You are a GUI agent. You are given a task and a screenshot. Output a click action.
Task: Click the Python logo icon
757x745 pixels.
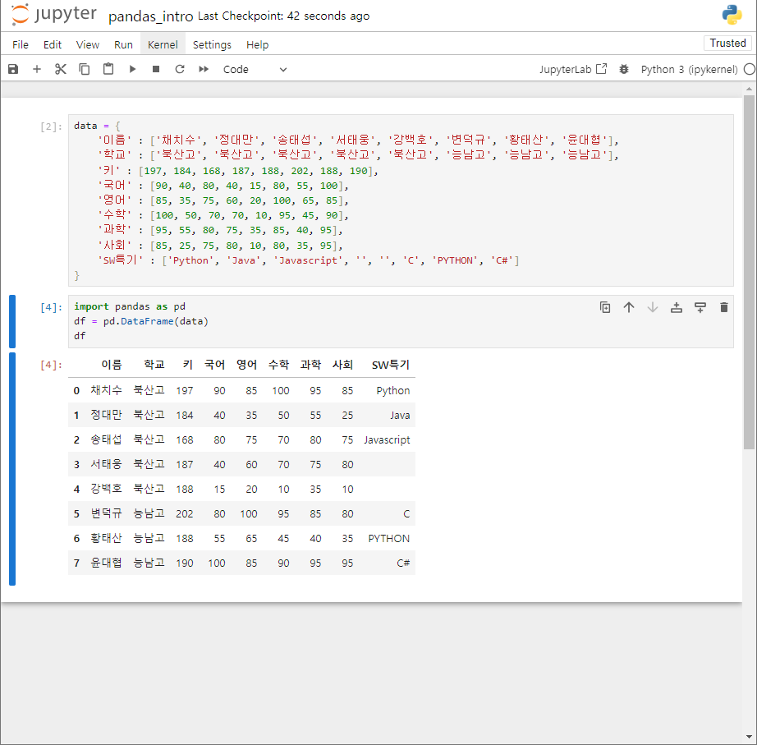(x=732, y=15)
